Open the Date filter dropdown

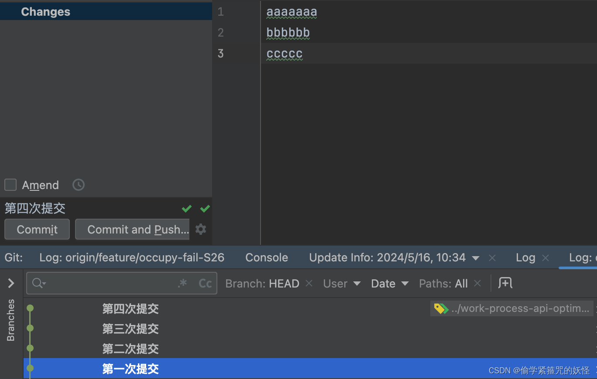390,284
